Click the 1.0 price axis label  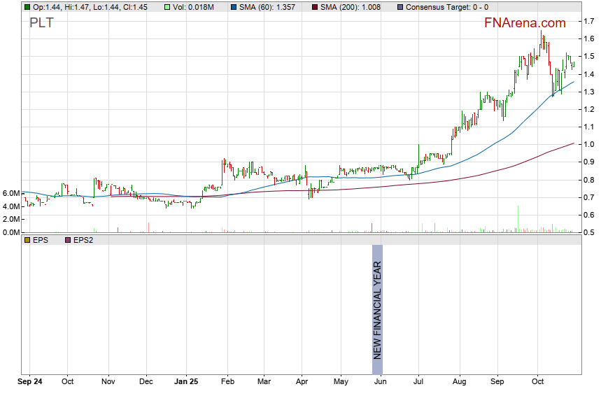(590, 145)
